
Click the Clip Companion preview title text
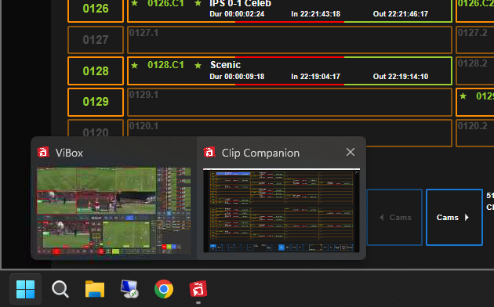coord(260,153)
